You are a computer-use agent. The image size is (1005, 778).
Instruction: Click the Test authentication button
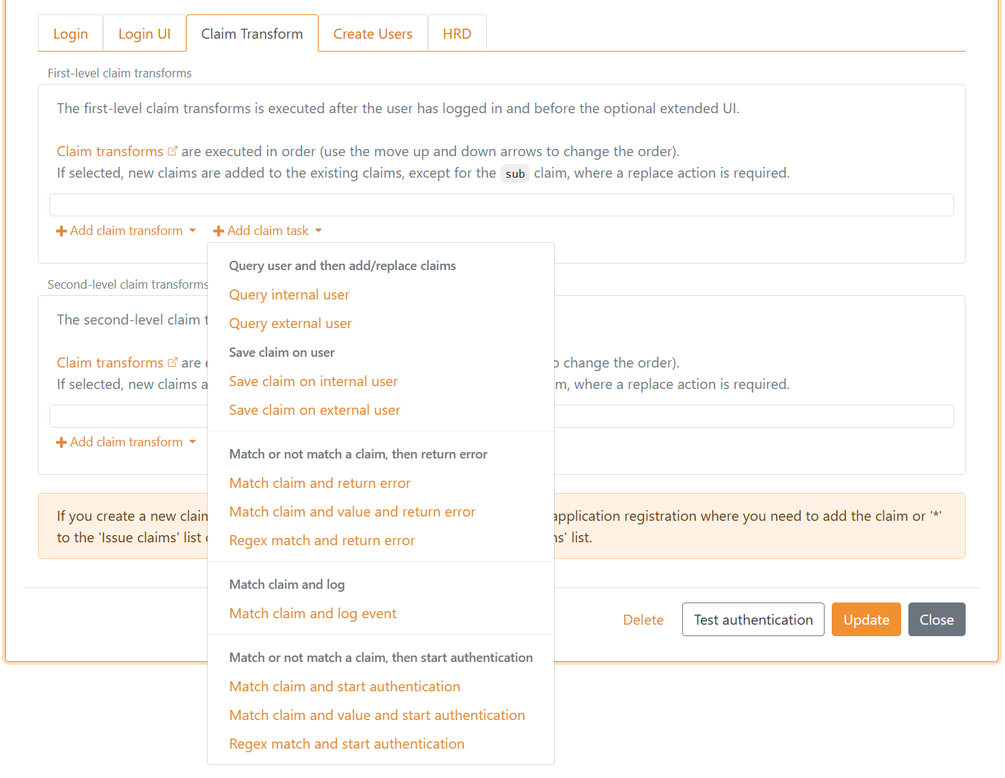tap(752, 619)
